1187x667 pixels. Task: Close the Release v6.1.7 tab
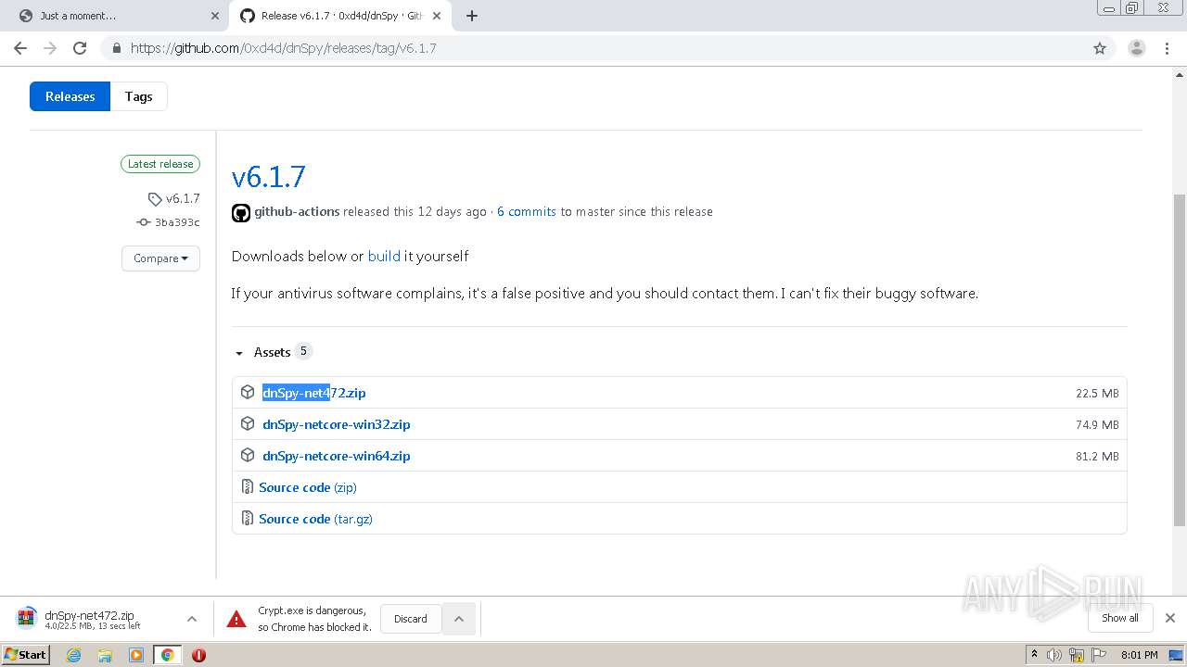point(437,16)
